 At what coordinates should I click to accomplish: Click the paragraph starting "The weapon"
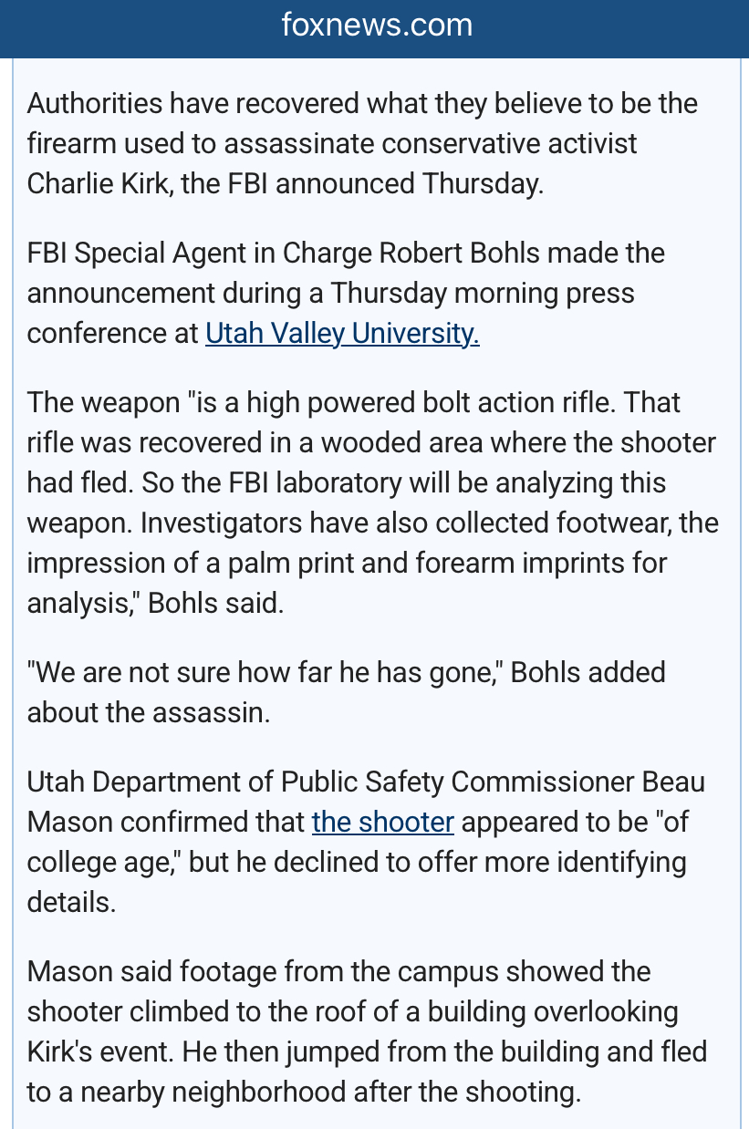click(x=372, y=502)
